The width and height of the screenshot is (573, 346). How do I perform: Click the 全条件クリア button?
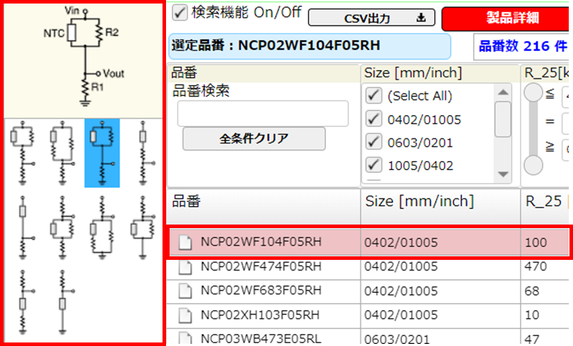tap(254, 138)
